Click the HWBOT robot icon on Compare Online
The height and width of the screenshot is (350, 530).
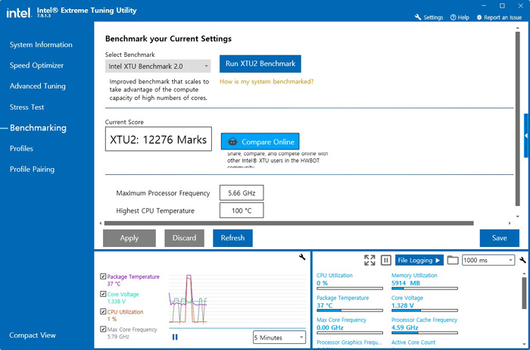click(232, 142)
